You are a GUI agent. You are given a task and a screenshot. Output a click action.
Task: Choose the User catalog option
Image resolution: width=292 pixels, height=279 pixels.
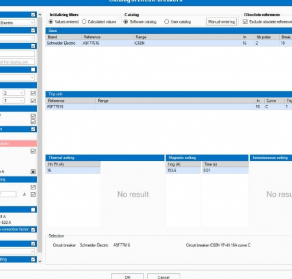[166, 22]
